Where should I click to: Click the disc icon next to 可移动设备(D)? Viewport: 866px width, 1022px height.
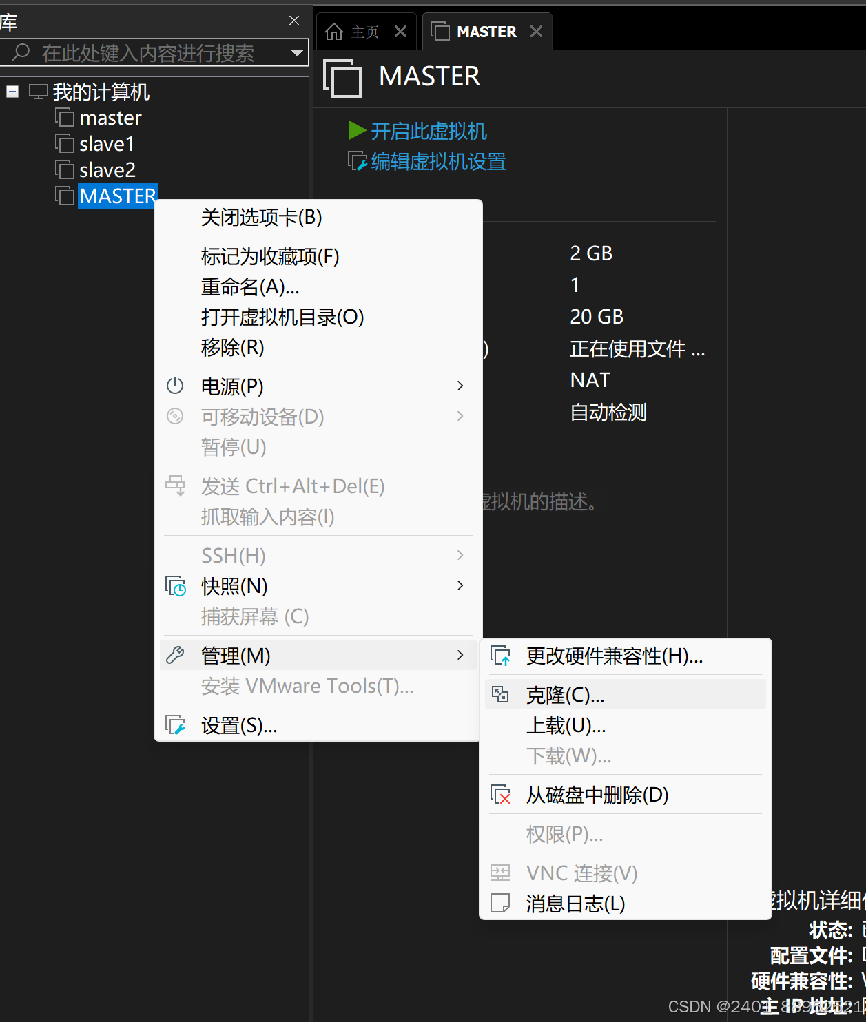(175, 416)
